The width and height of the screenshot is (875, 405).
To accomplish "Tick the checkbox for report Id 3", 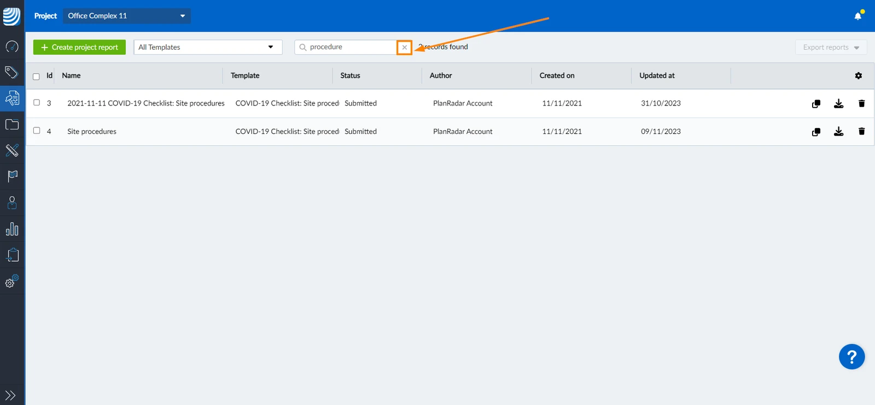I will tap(37, 103).
